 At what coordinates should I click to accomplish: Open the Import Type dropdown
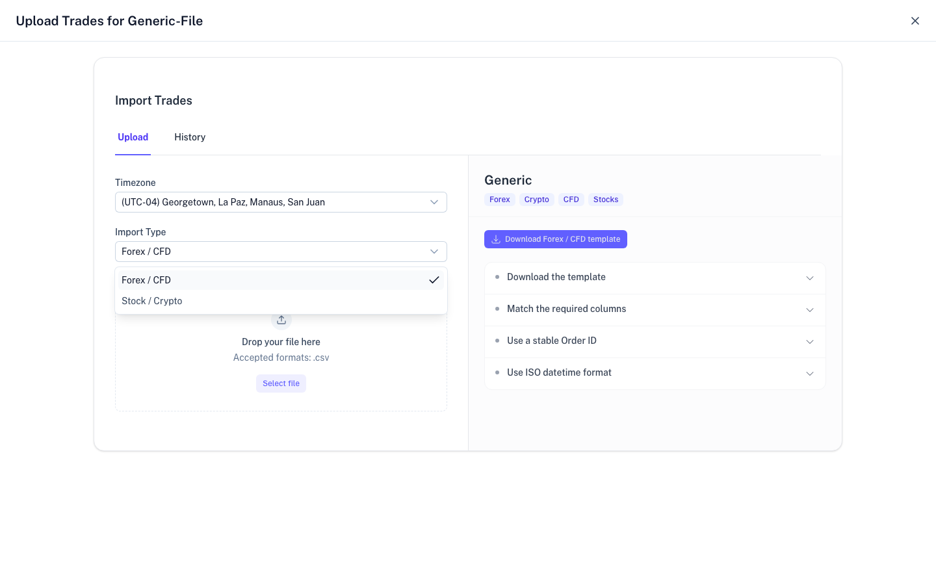coord(281,252)
